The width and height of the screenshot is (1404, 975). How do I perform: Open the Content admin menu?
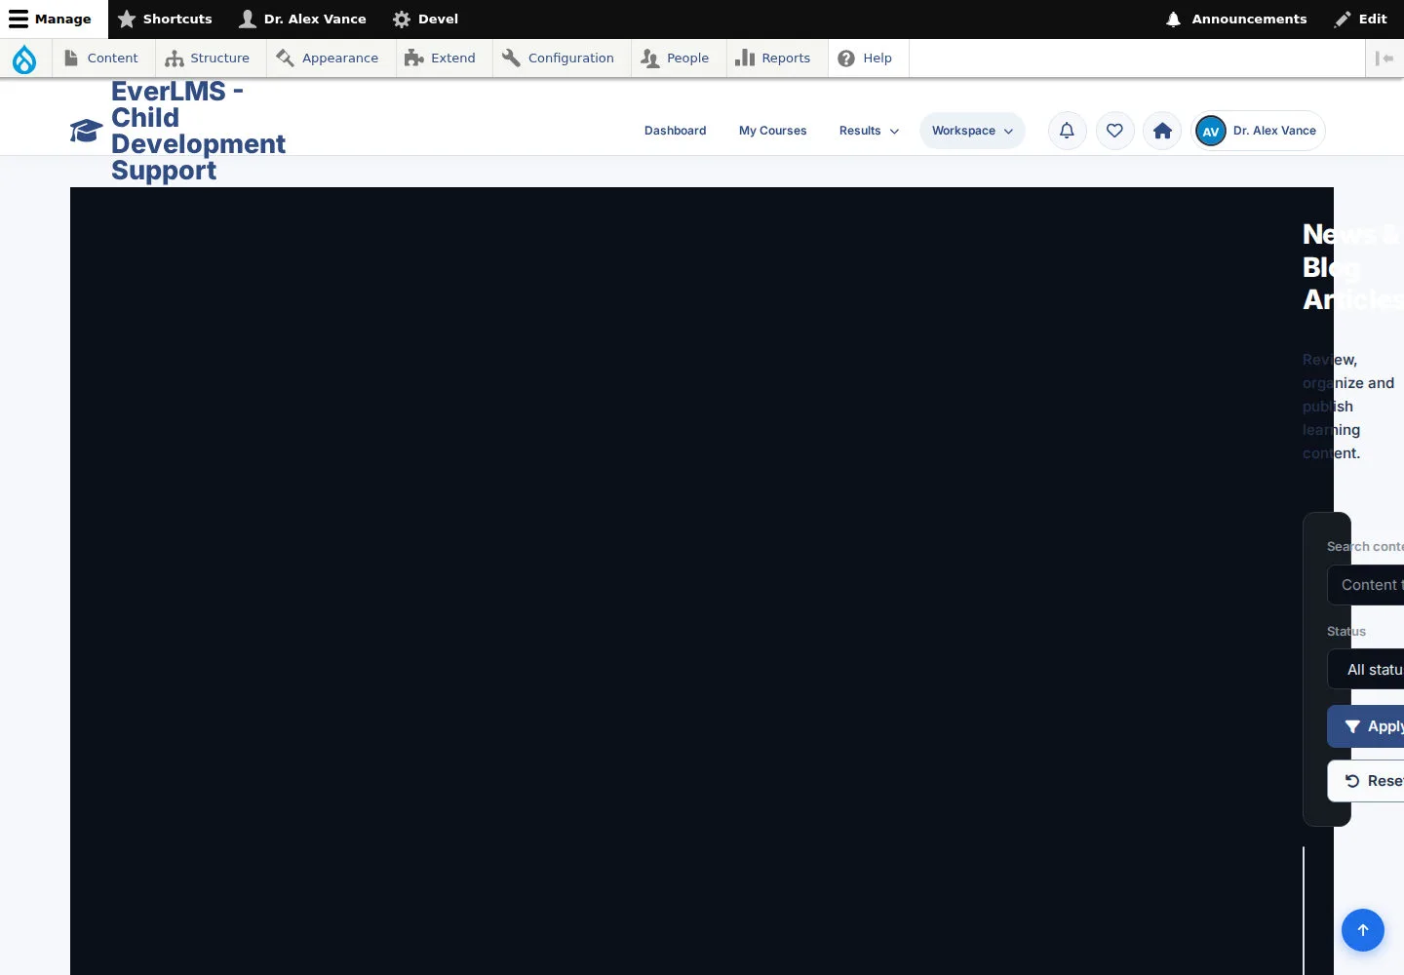101,58
